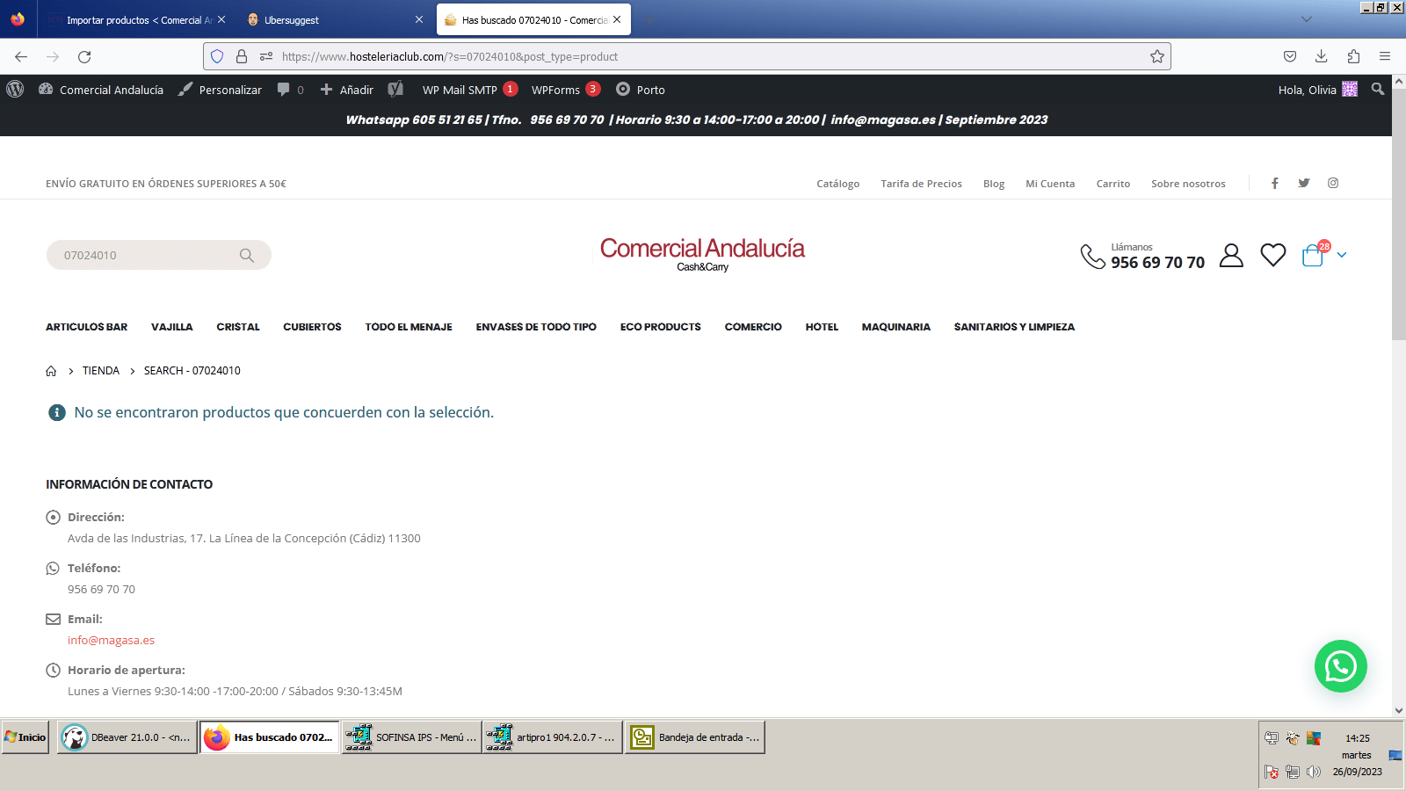The width and height of the screenshot is (1406, 791).
Task: Open CUBIERTOS category
Action: (312, 327)
